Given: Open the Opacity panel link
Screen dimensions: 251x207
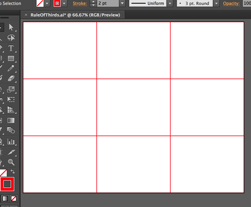Looking at the screenshot, I should pos(231,3).
